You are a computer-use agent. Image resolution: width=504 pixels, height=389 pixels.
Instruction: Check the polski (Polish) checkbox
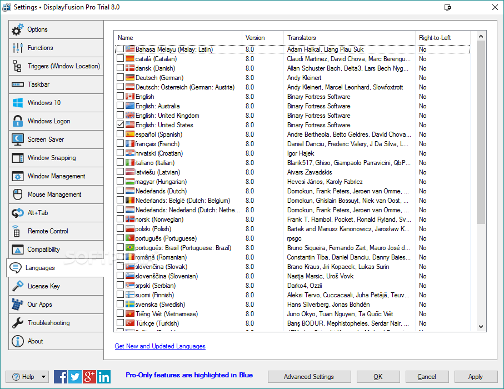(x=120, y=228)
